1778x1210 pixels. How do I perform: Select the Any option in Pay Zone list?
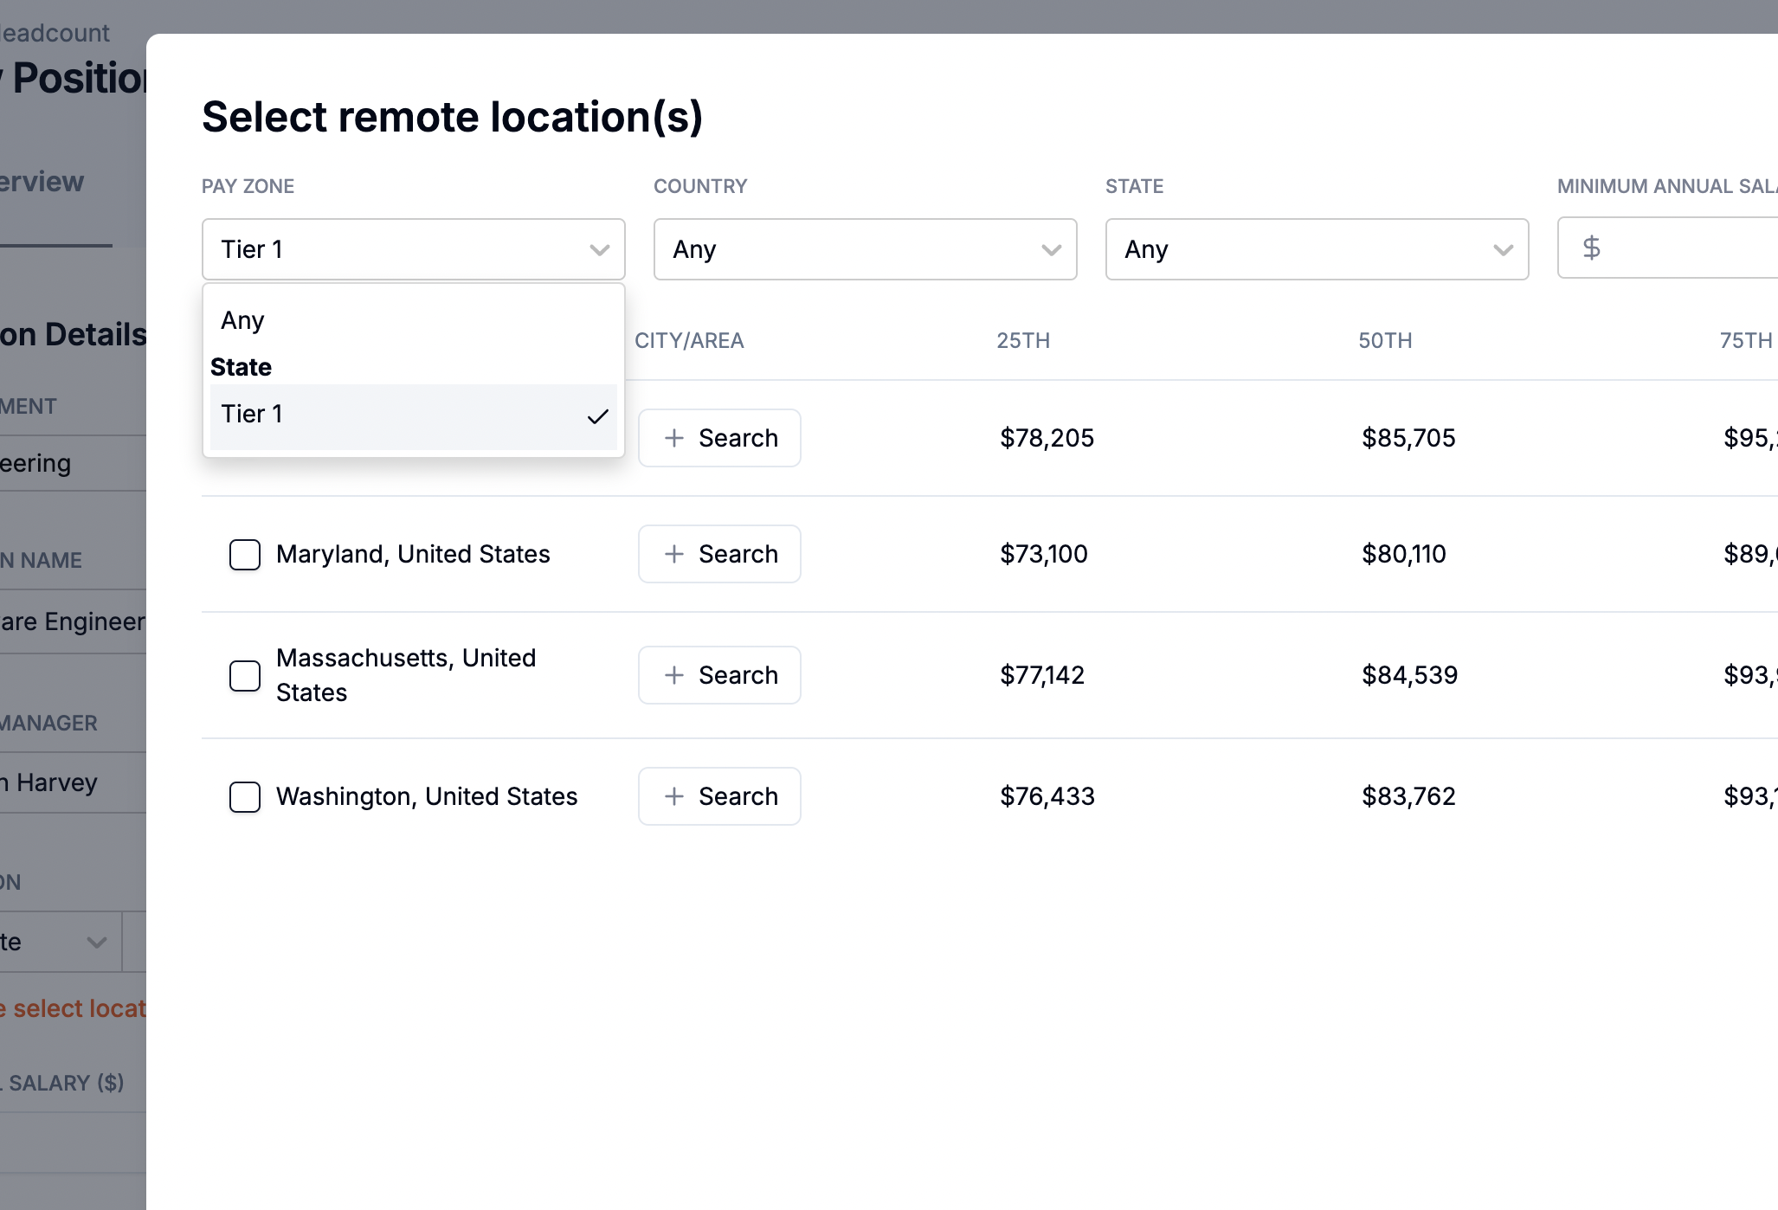point(242,320)
